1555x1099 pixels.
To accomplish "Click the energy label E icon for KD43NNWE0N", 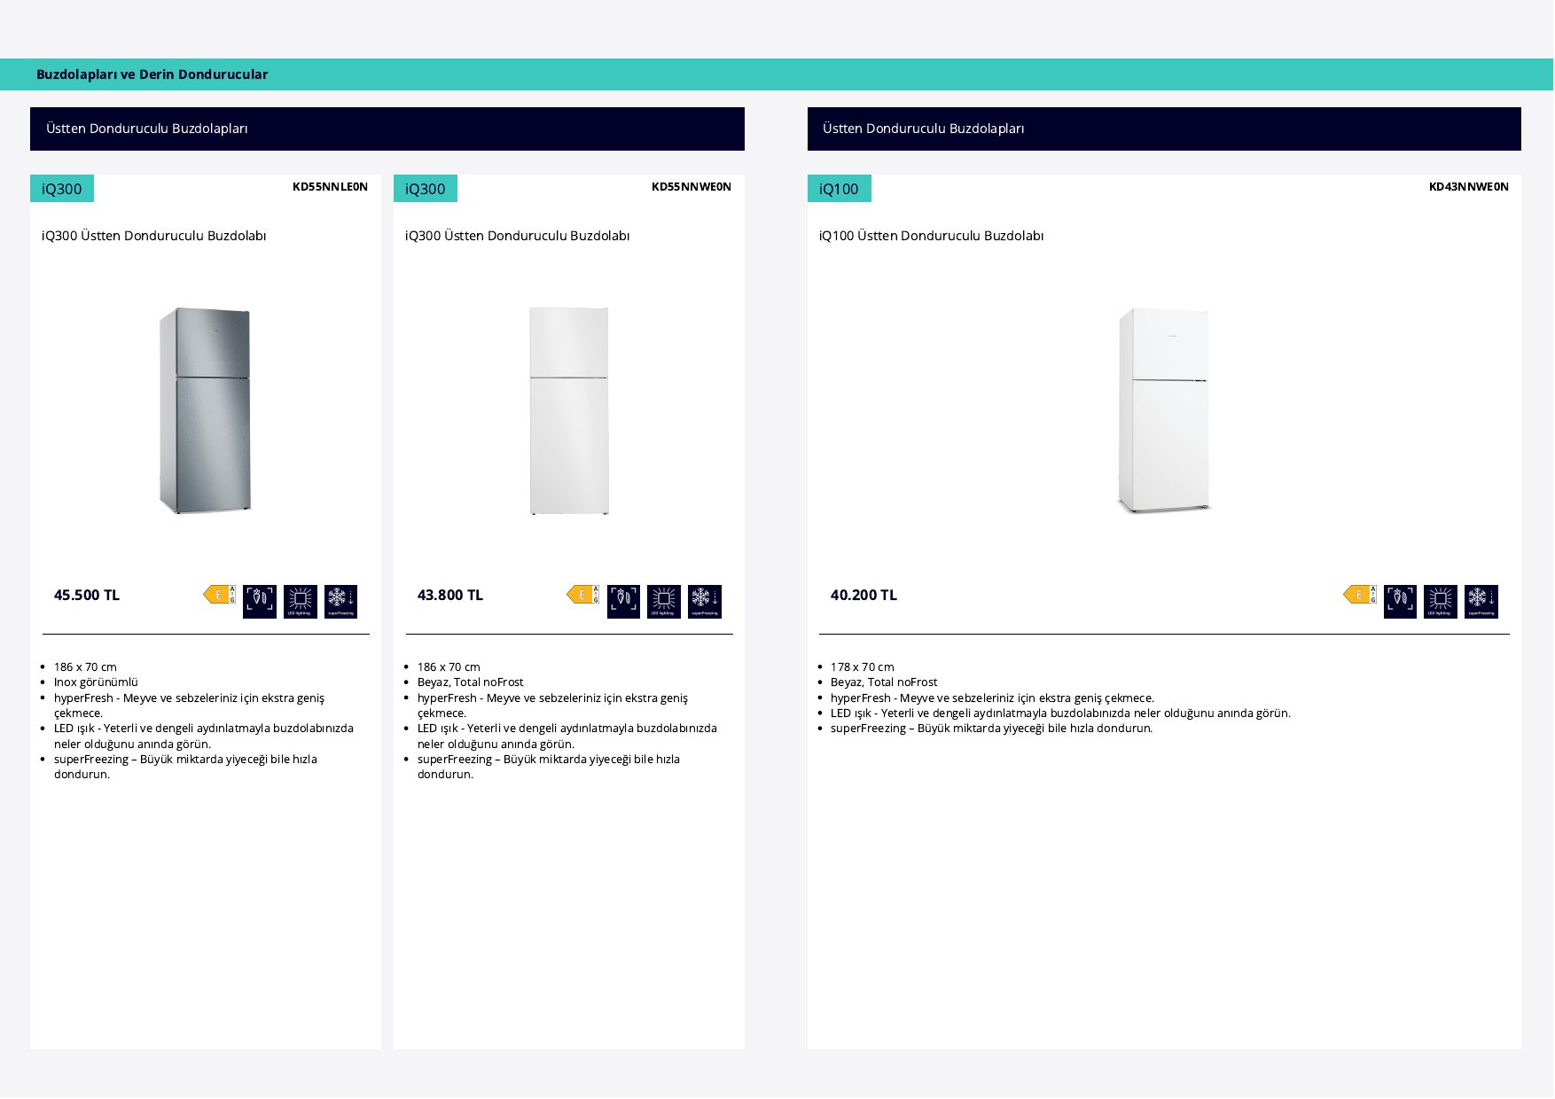I will click(1360, 595).
